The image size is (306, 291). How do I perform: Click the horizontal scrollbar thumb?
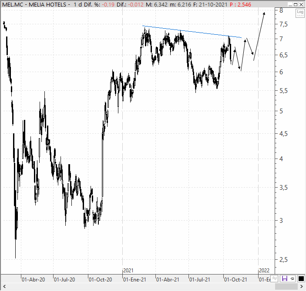(286, 287)
